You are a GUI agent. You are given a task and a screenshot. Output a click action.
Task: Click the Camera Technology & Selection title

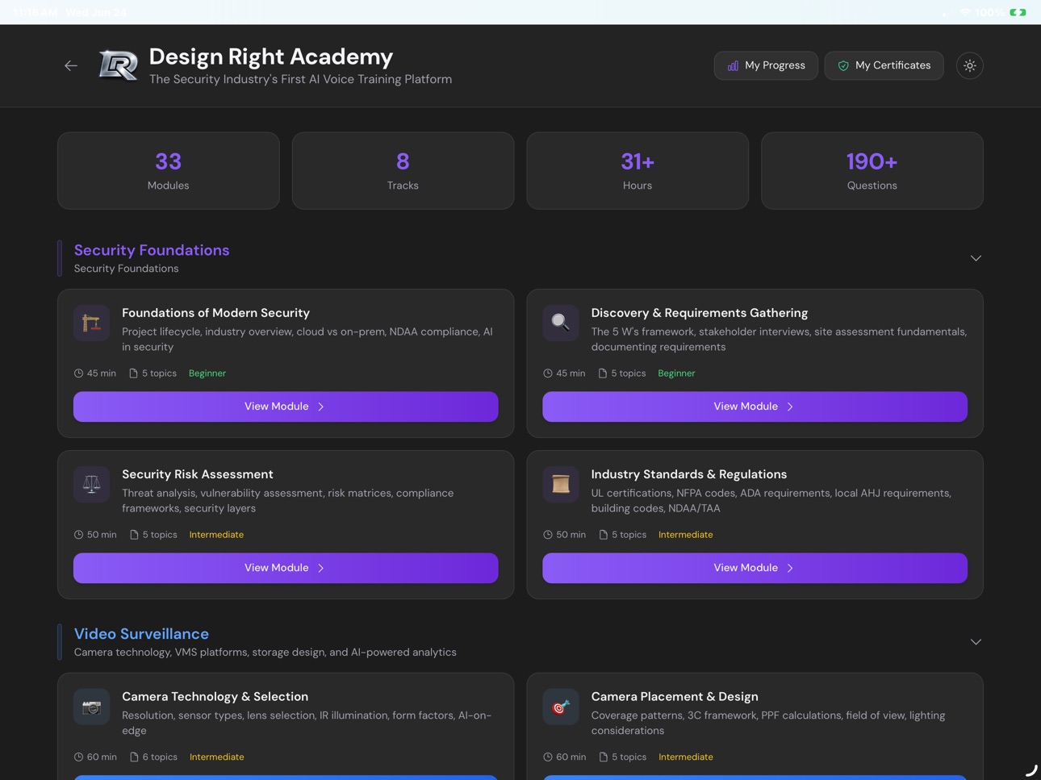click(215, 697)
